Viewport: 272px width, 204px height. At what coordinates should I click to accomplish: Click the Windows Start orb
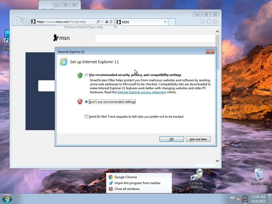7,199
